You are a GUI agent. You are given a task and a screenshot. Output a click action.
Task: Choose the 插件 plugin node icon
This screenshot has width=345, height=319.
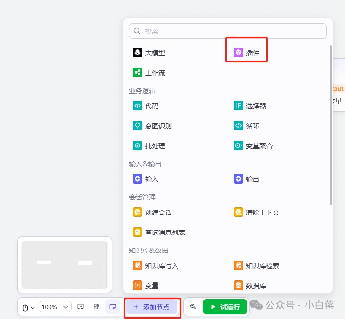coord(238,53)
